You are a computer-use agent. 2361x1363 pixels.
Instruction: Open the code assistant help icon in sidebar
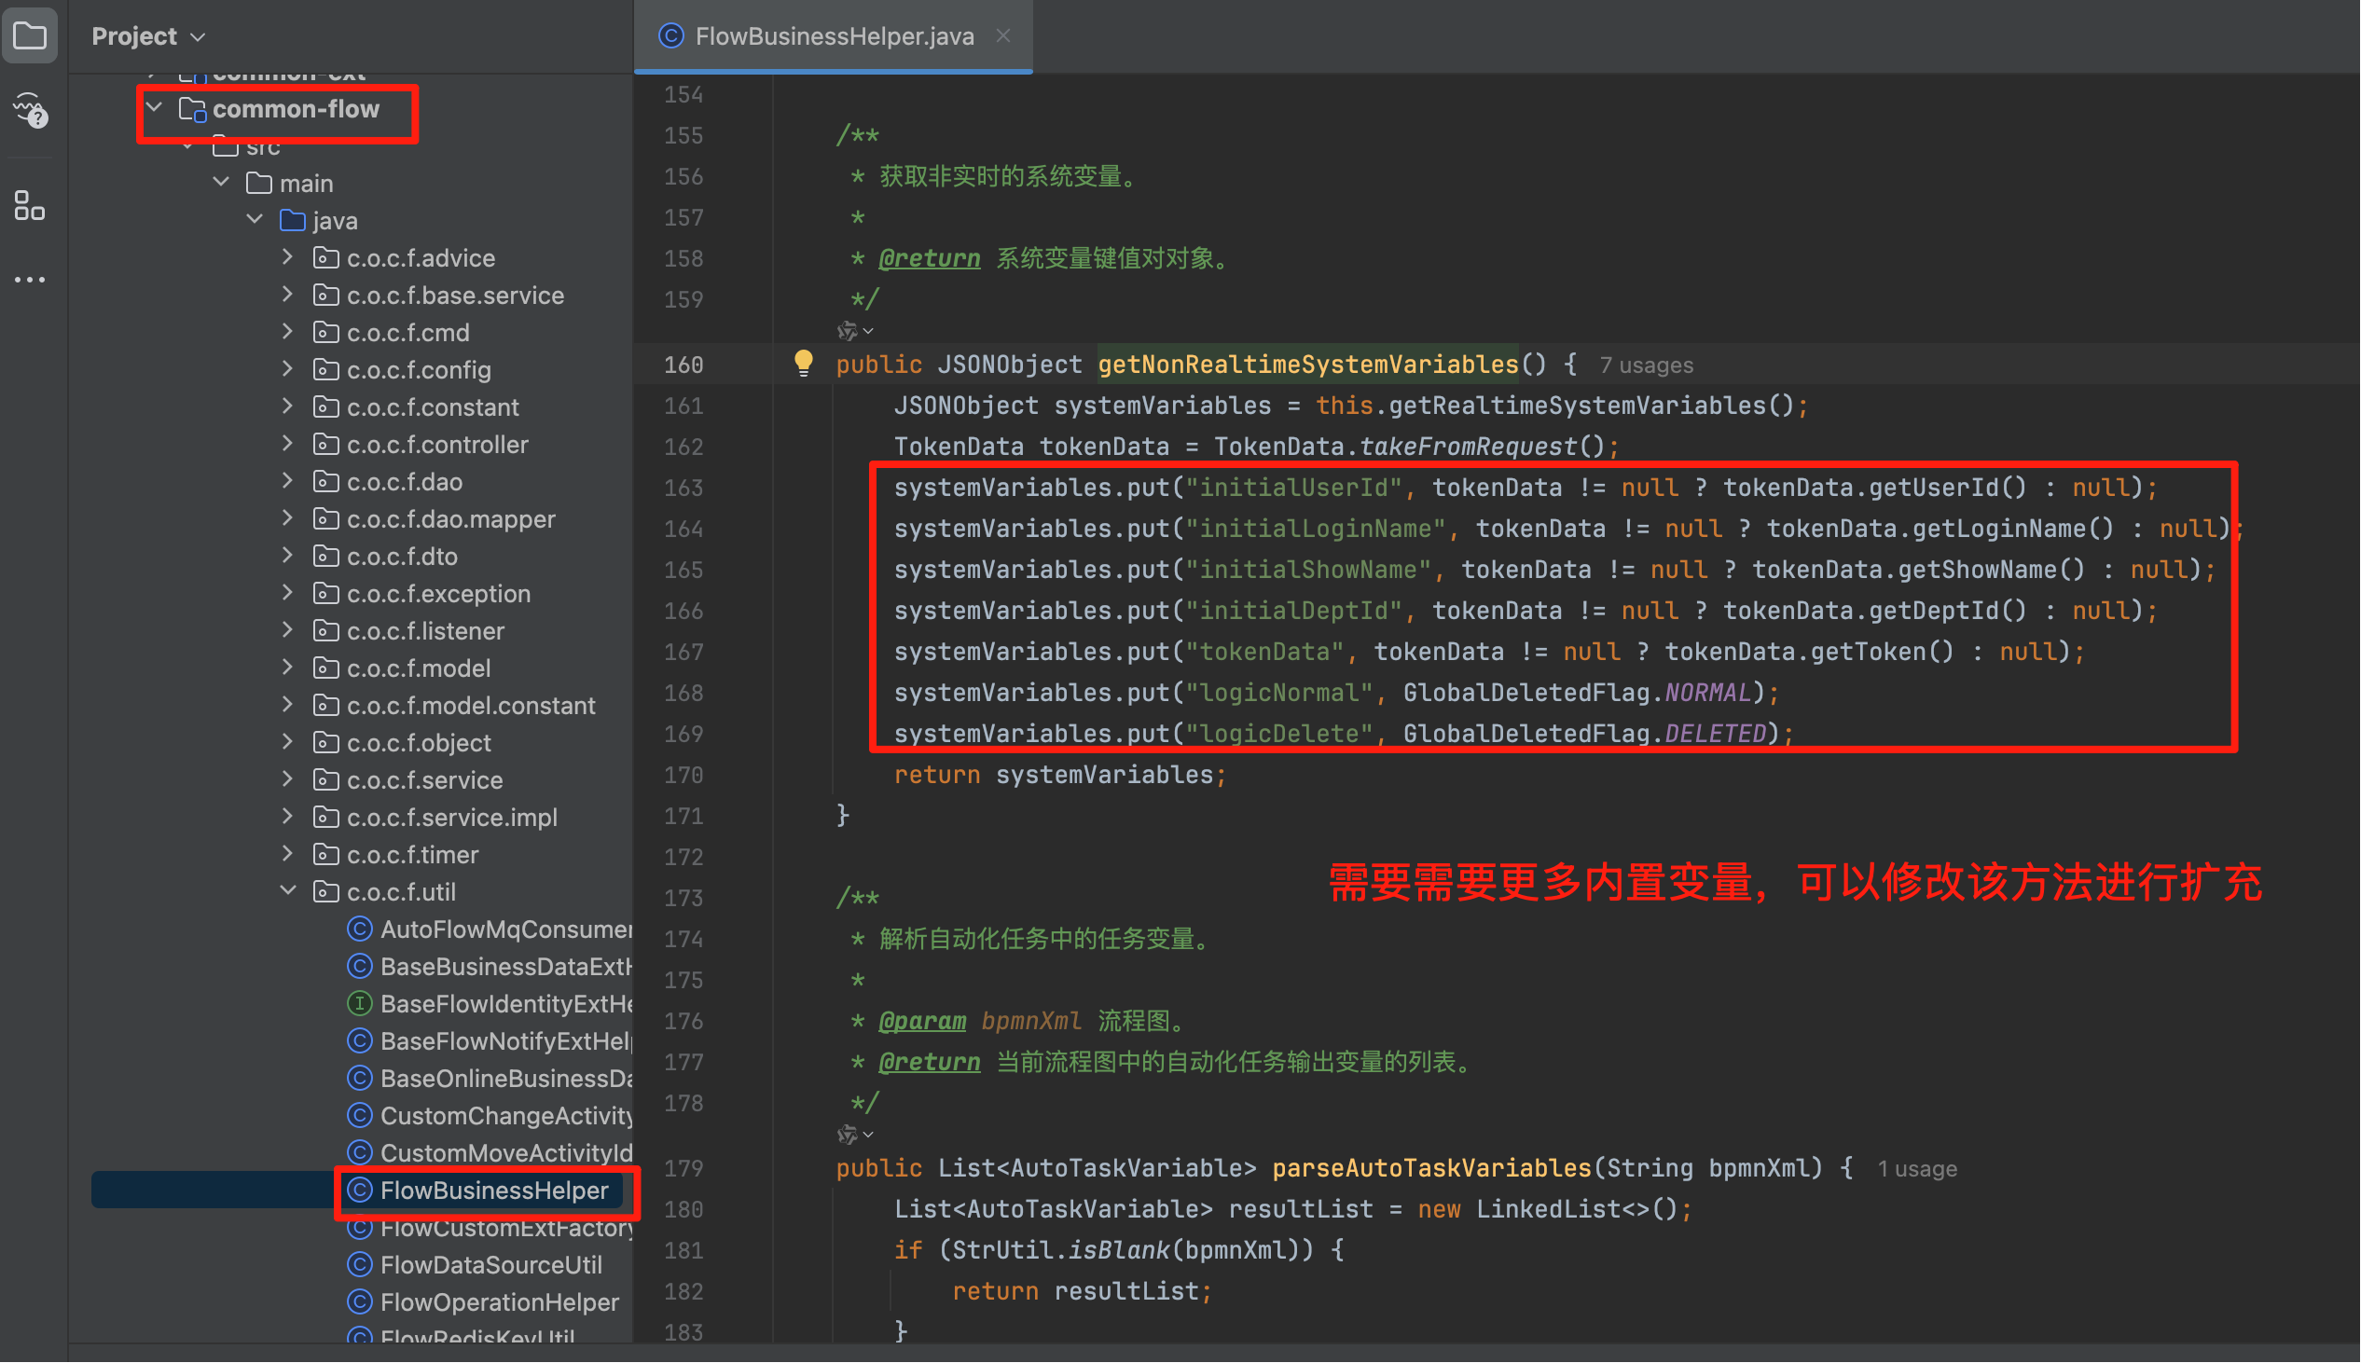30,110
